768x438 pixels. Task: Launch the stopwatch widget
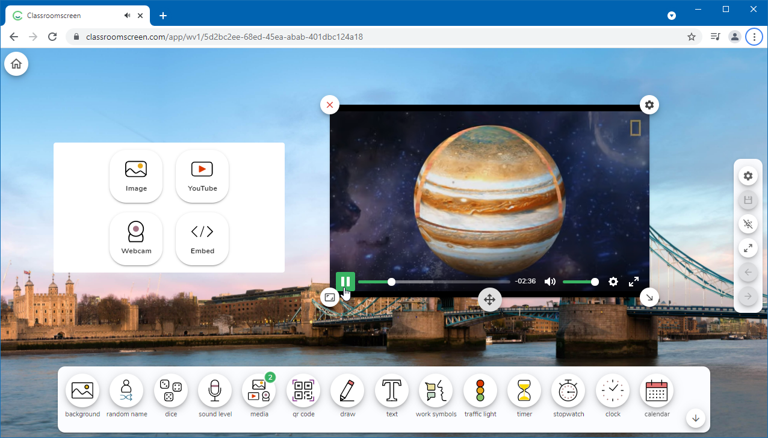click(x=568, y=390)
